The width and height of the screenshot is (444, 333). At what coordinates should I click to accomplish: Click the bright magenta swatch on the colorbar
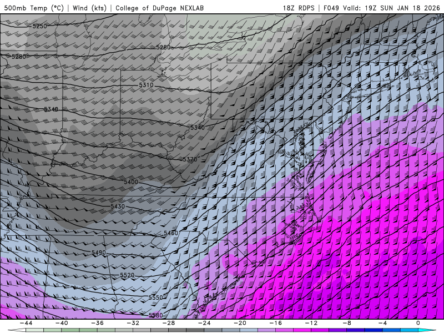302,330
